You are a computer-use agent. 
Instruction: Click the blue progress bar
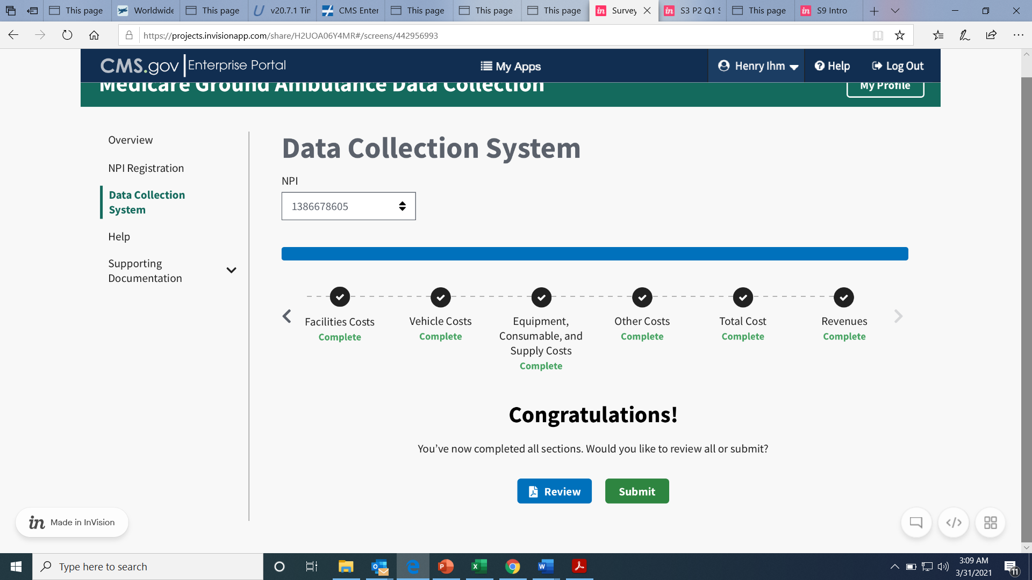pyautogui.click(x=594, y=254)
